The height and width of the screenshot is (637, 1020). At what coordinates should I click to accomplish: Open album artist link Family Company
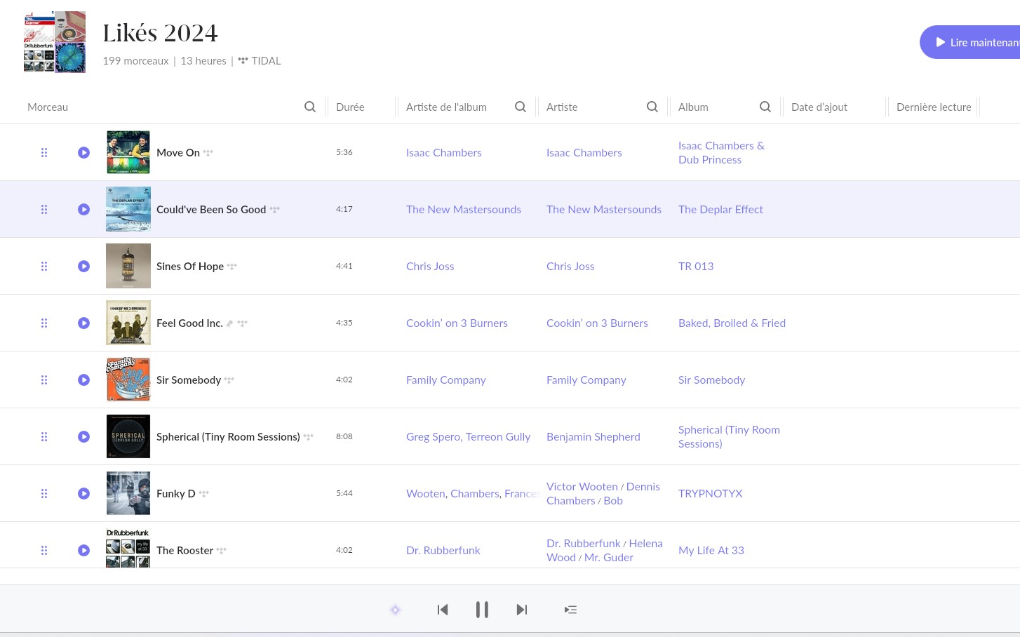click(446, 380)
